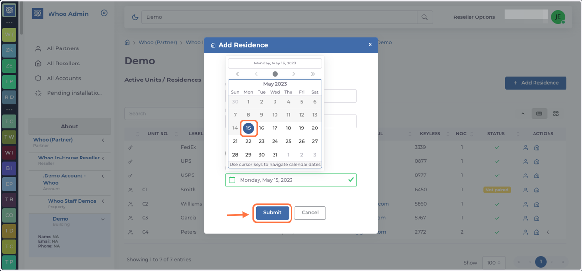Click the search magnifier button
582x271 pixels.
[425, 17]
